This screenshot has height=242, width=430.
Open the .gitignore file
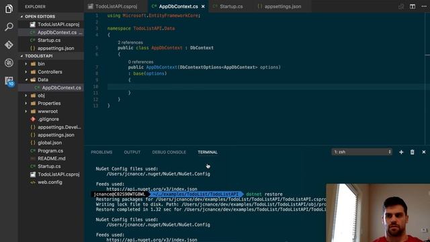(x=51, y=119)
